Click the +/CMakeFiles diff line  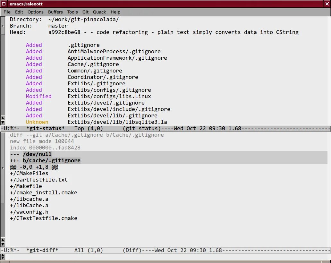(x=29, y=173)
